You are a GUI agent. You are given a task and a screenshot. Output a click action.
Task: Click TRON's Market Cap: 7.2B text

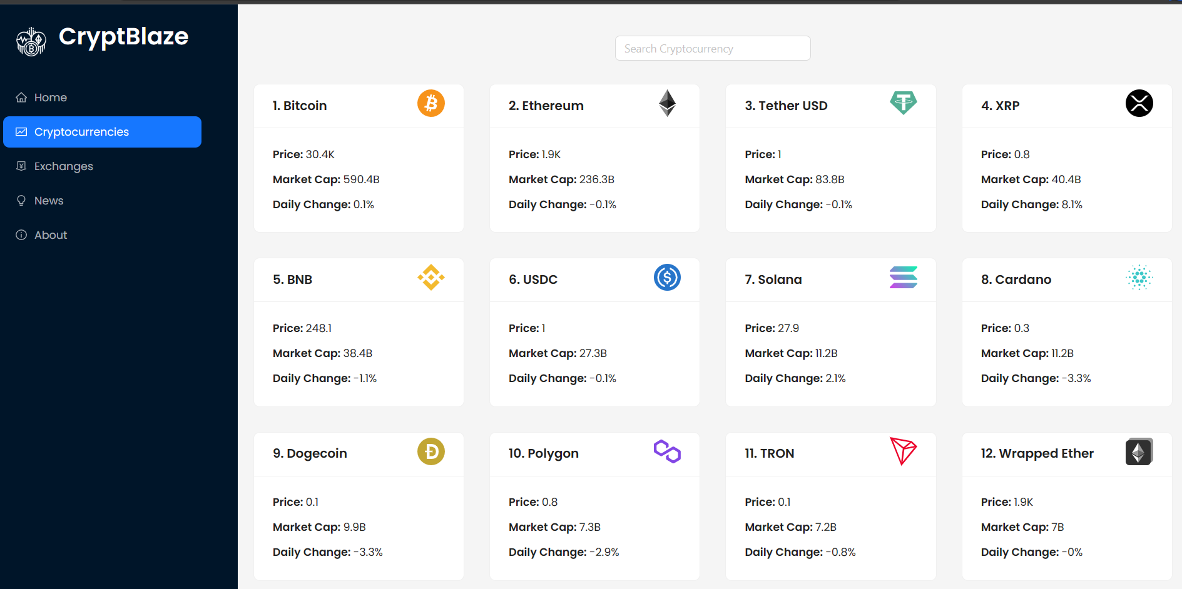tap(790, 527)
